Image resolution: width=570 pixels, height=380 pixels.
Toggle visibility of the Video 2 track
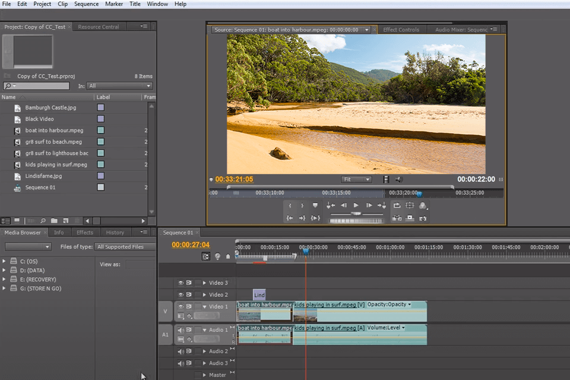pos(181,294)
